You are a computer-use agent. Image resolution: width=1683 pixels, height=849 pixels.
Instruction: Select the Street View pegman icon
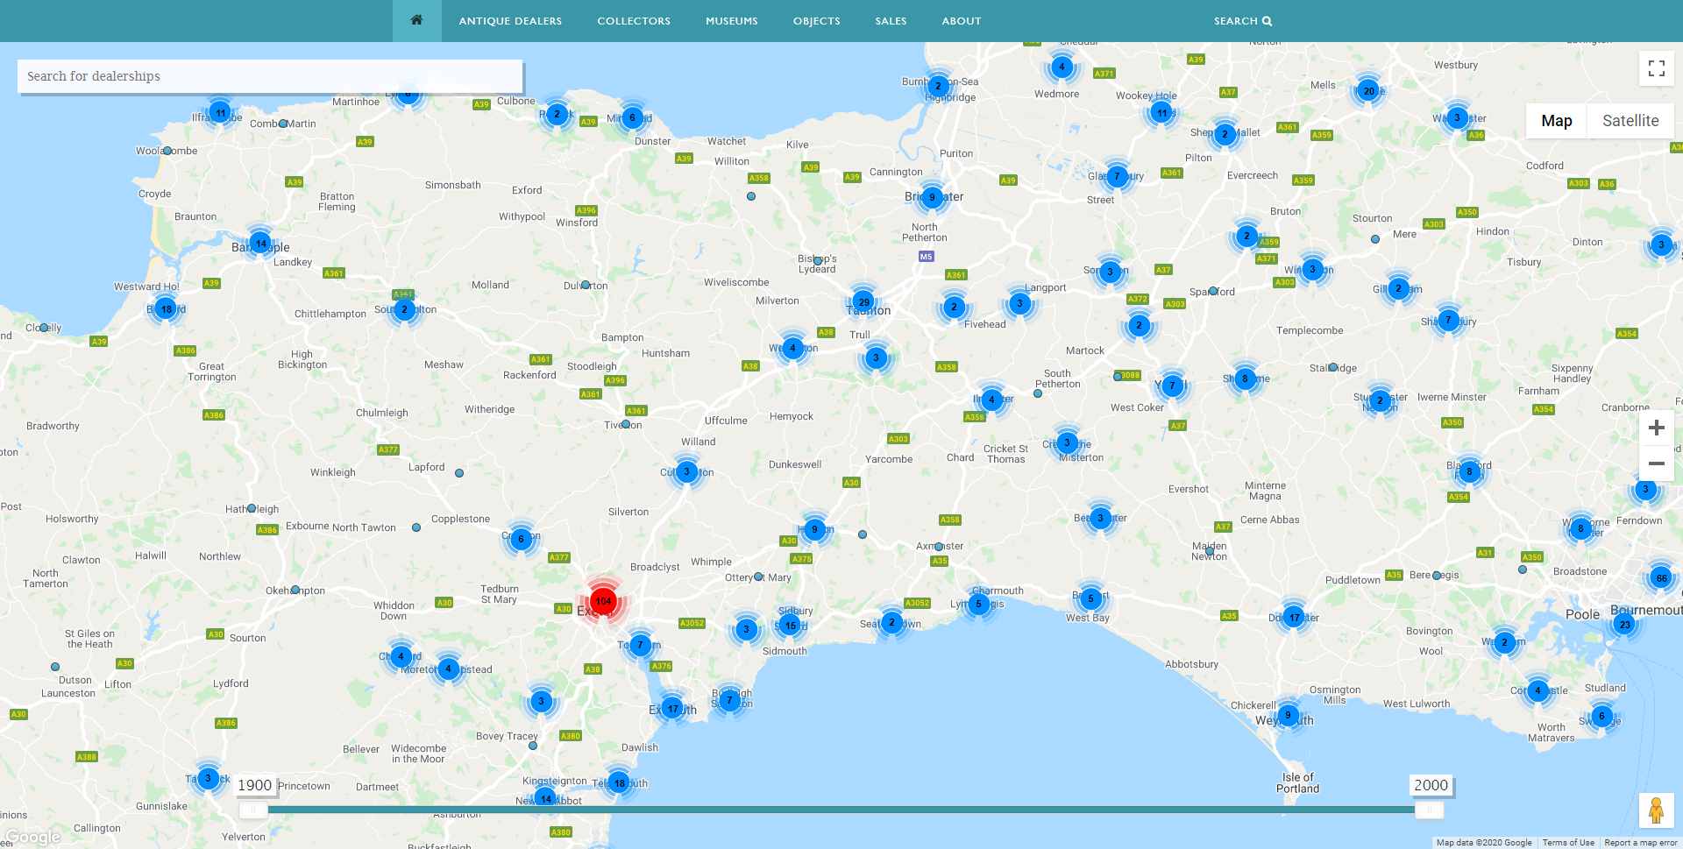1656,810
